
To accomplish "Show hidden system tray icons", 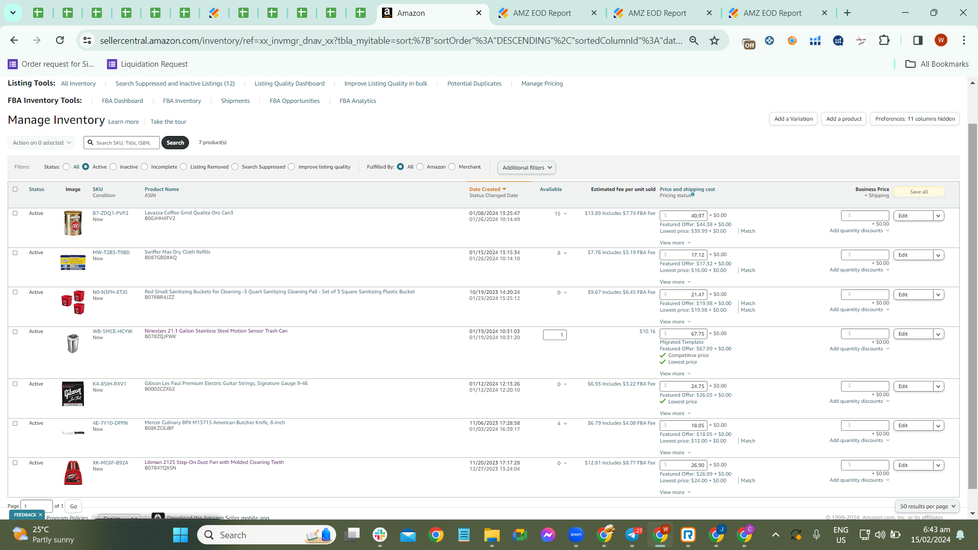I will click(x=775, y=535).
